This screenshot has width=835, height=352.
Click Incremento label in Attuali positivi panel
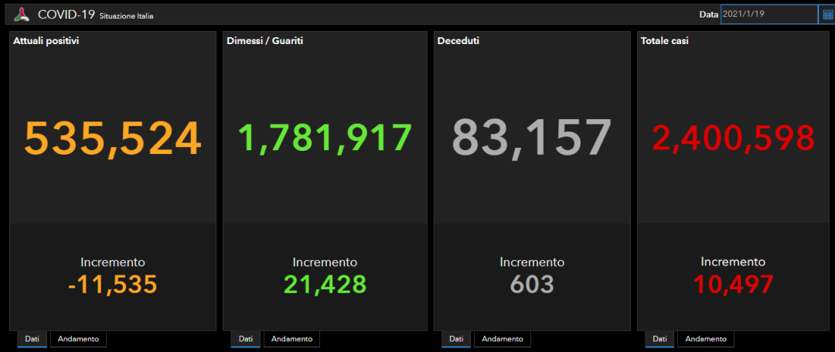(112, 262)
